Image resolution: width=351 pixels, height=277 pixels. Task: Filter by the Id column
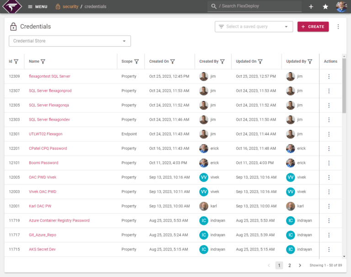[x=16, y=61]
